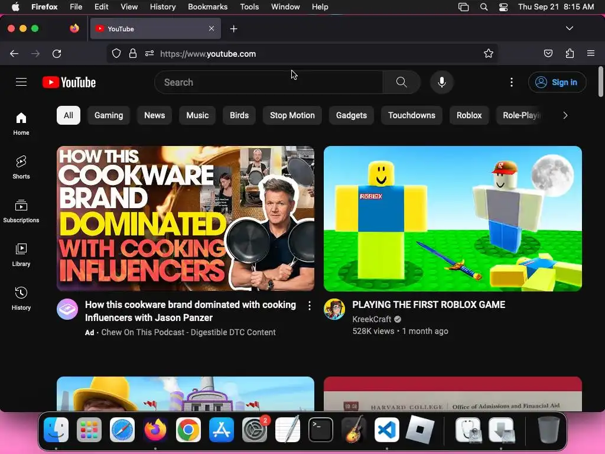Open History from sidebar
Image resolution: width=605 pixels, height=454 pixels.
tap(21, 299)
